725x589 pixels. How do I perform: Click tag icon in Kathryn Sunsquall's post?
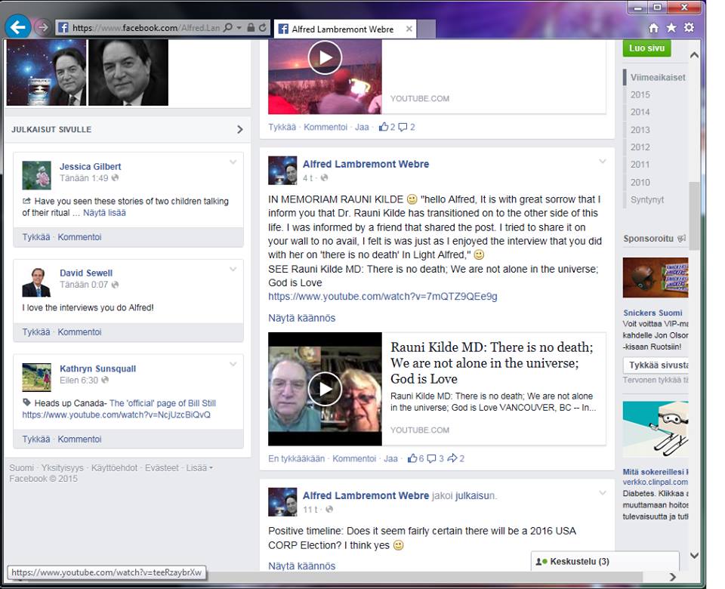click(x=27, y=402)
